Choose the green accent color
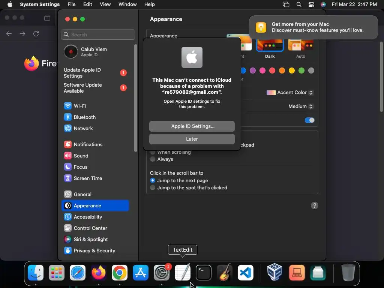 coord(301,70)
